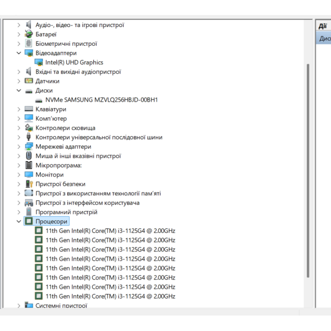The width and height of the screenshot is (331, 331).
Task: Select the Комп'ютер label
Action: click(x=51, y=119)
